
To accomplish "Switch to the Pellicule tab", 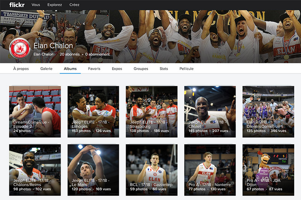I will point(186,69).
